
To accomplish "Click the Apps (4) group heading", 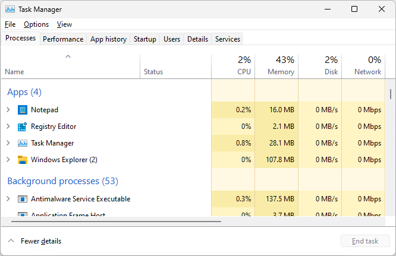I will [x=24, y=92].
